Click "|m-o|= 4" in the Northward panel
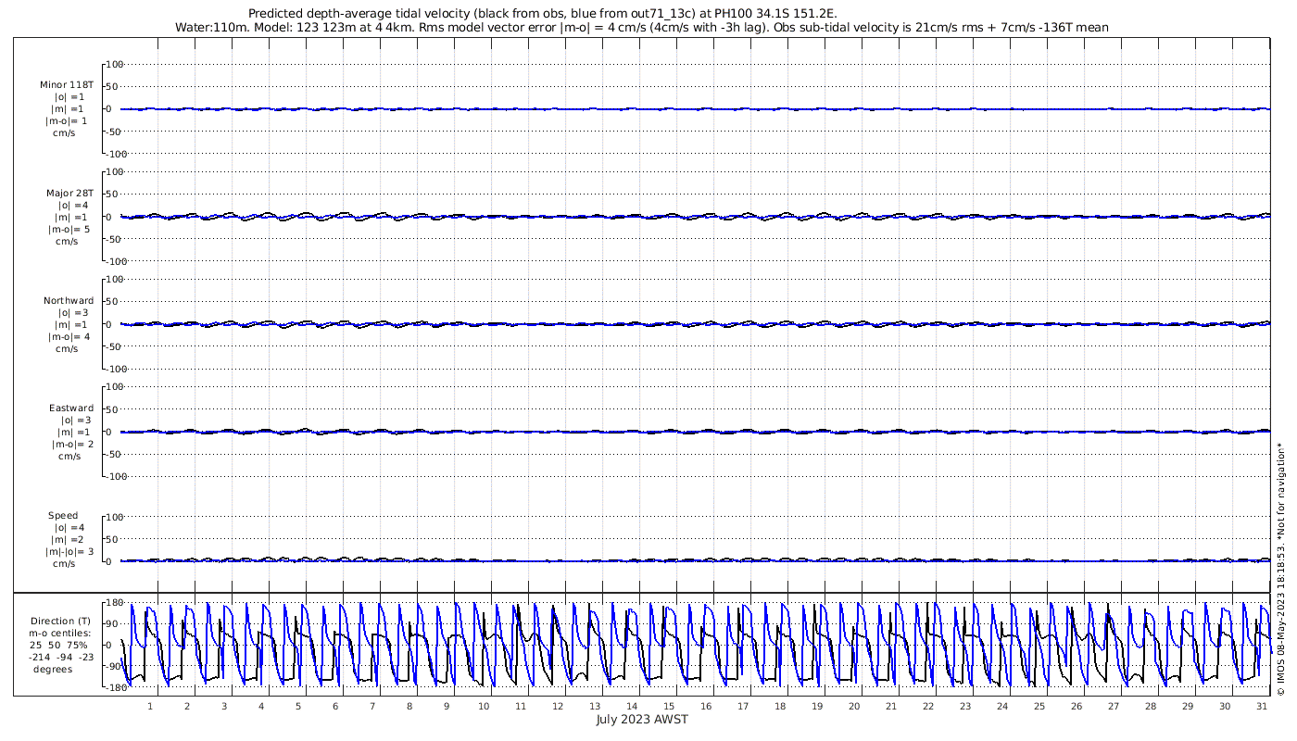 pos(70,336)
